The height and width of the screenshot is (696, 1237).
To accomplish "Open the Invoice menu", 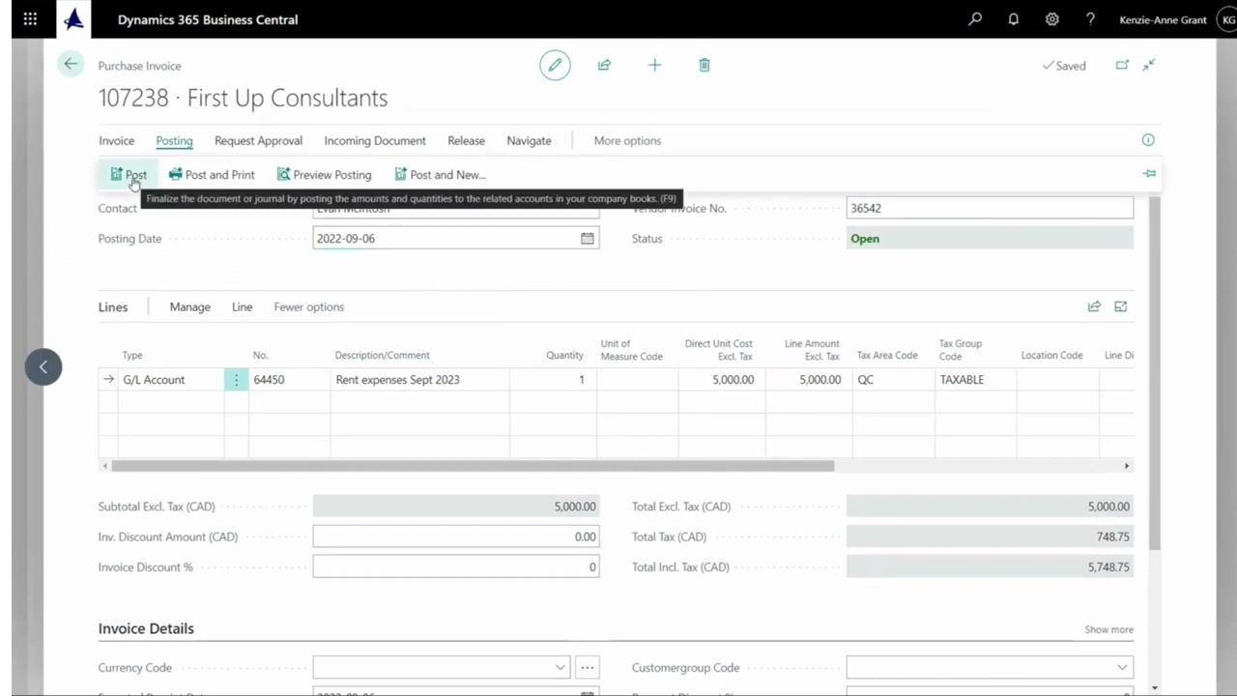I will 116,140.
